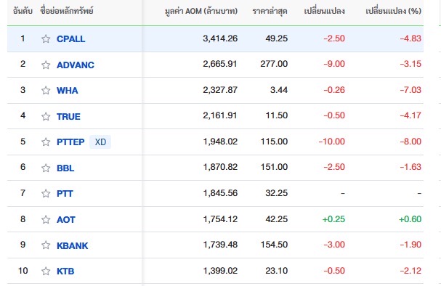Image resolution: width=441 pixels, height=286 pixels.
Task: Click the star icon beside BBL
Action: 46,168
